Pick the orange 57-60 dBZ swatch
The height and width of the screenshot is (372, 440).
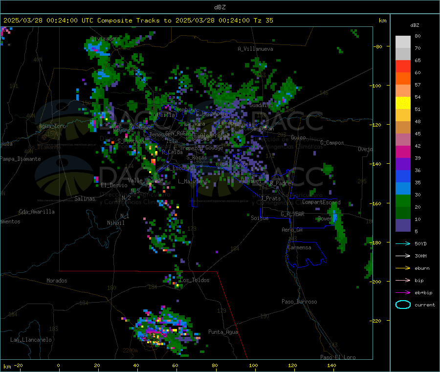pyautogui.click(x=403, y=79)
